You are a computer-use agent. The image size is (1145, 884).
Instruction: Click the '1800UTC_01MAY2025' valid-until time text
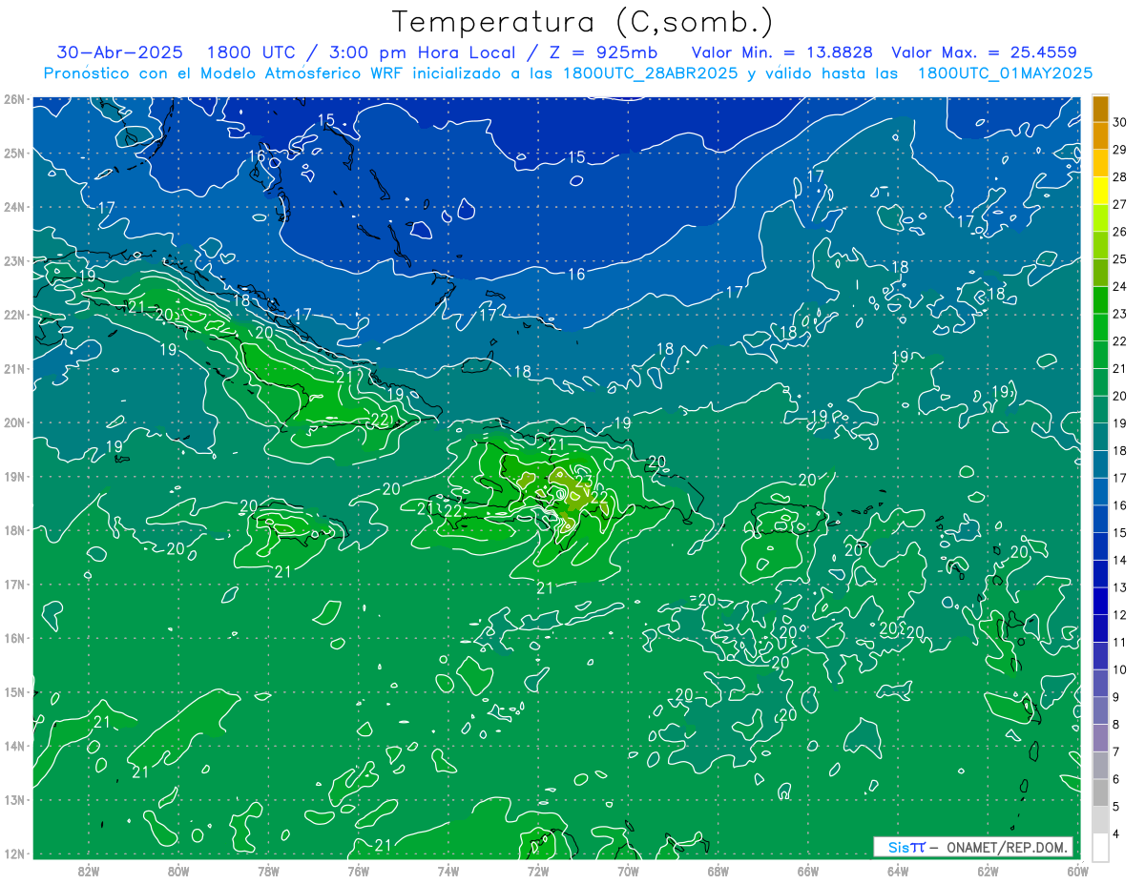point(1005,73)
